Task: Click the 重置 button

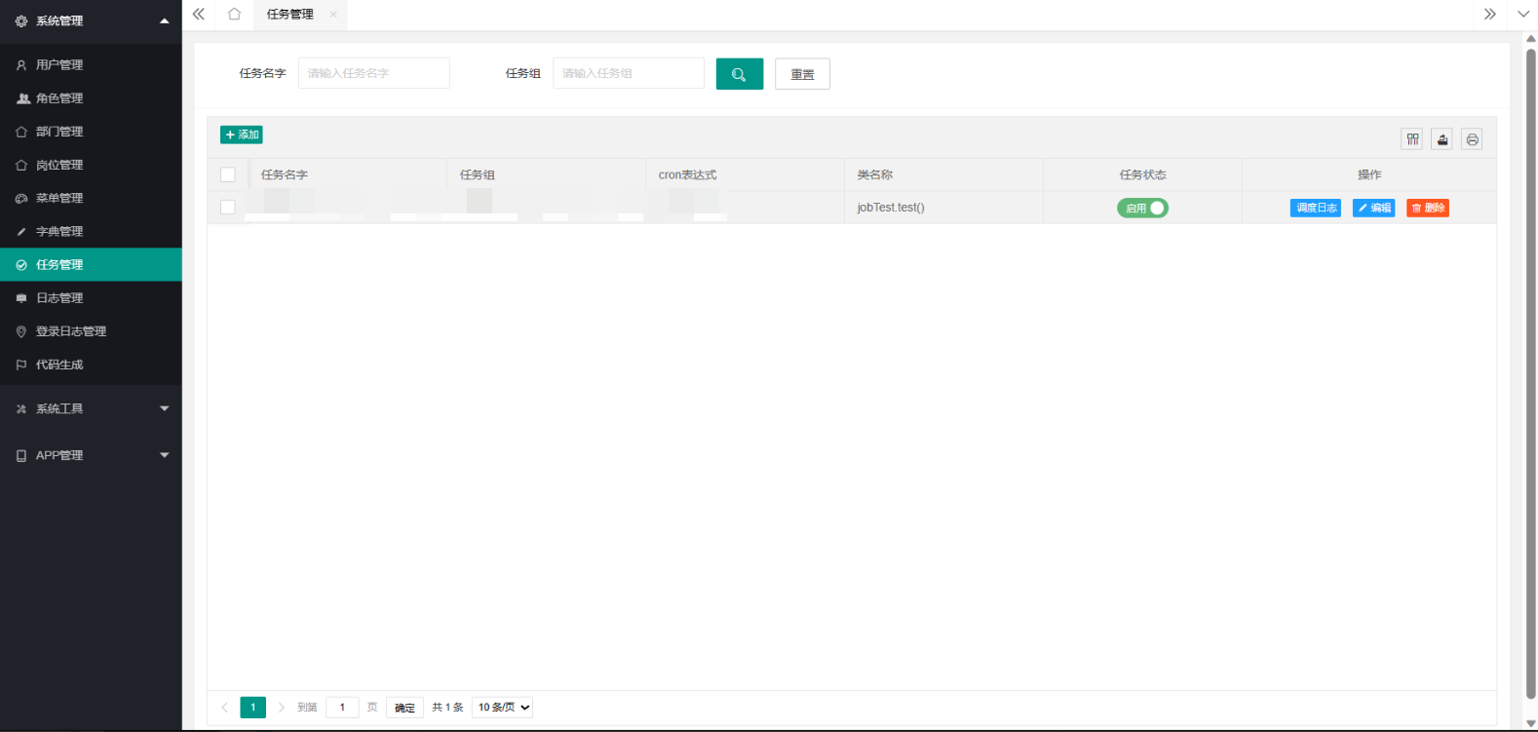Action: 802,74
